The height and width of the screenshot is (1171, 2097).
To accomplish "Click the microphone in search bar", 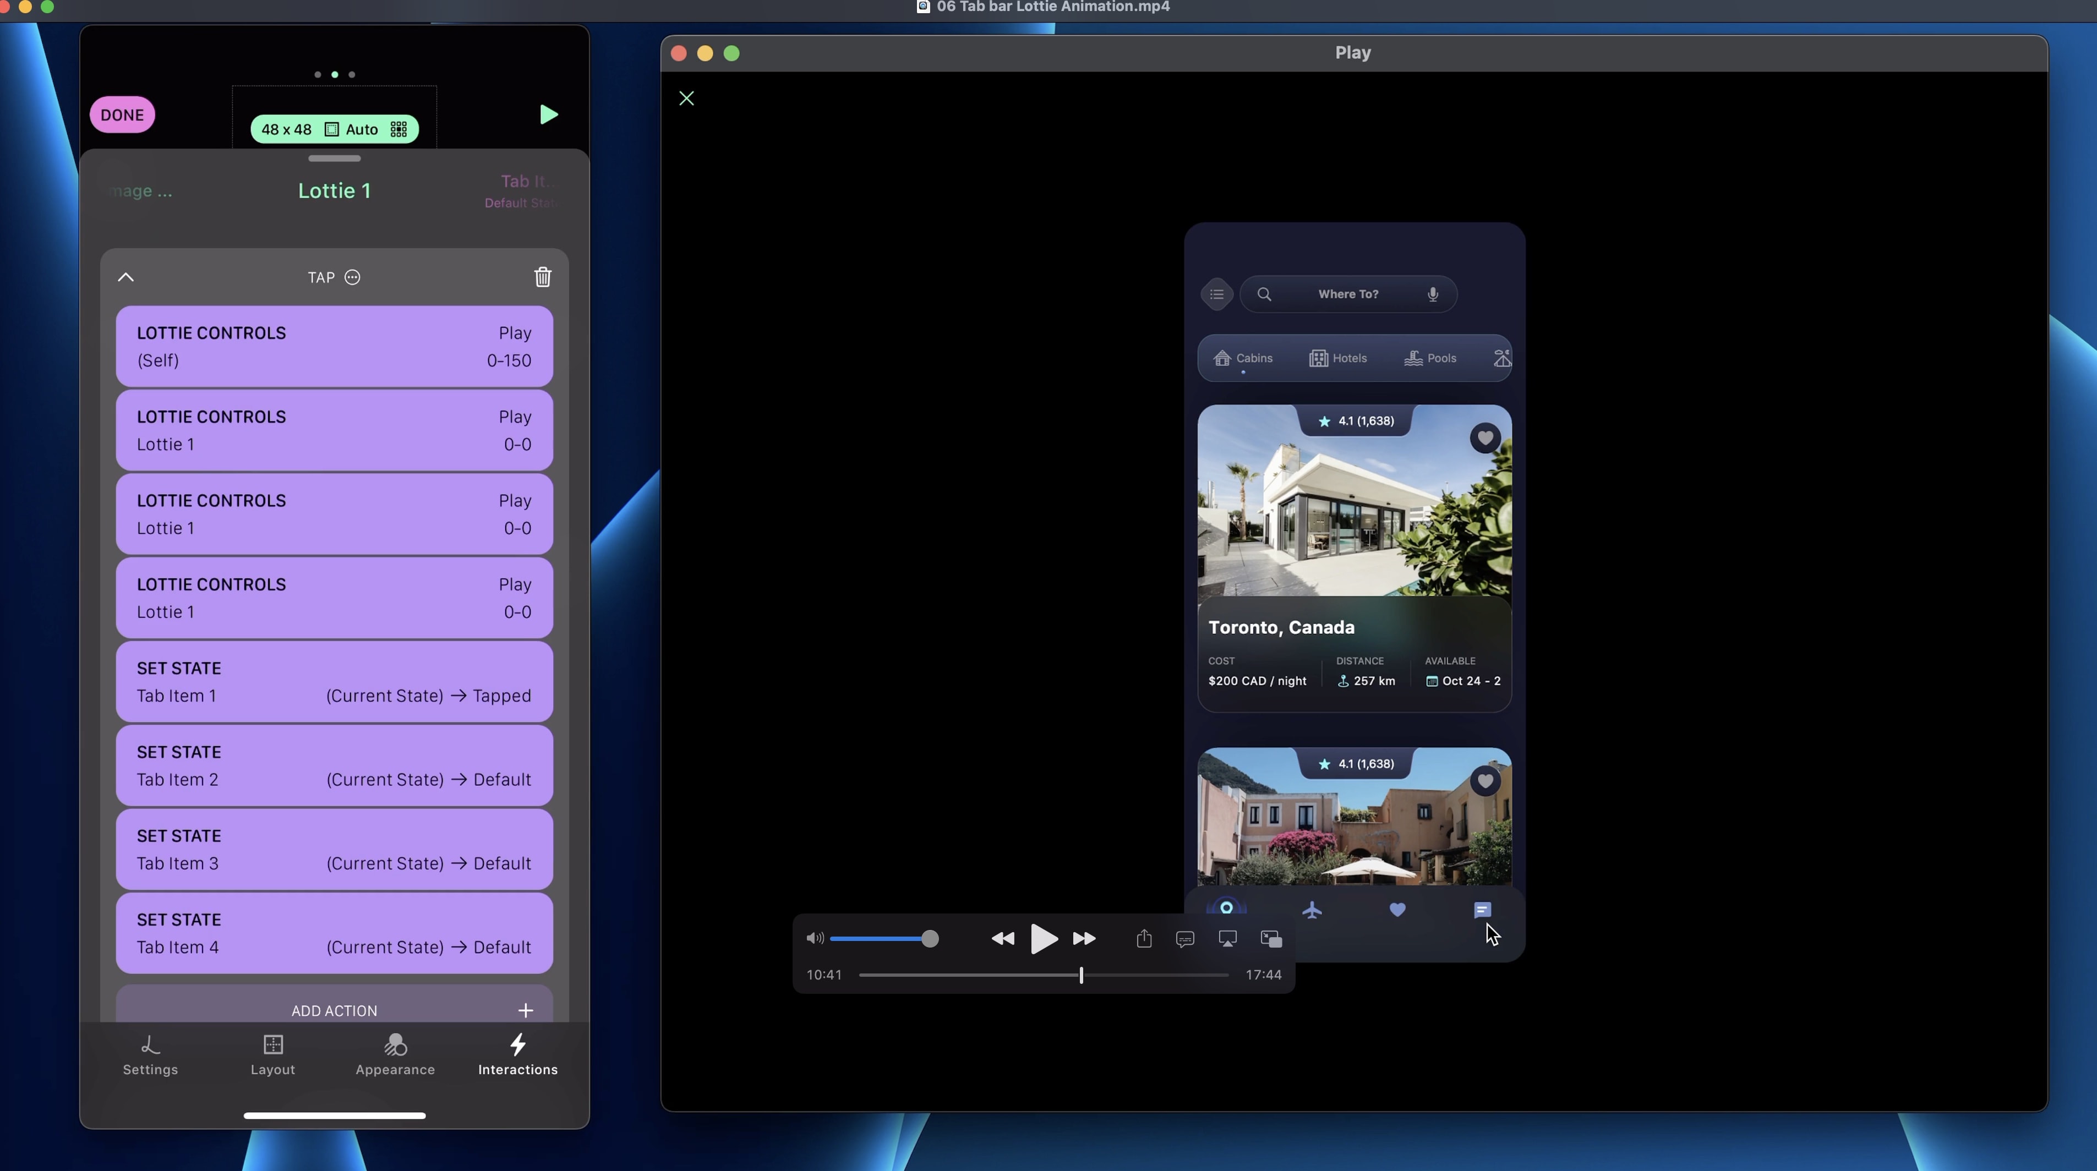I will [x=1433, y=294].
